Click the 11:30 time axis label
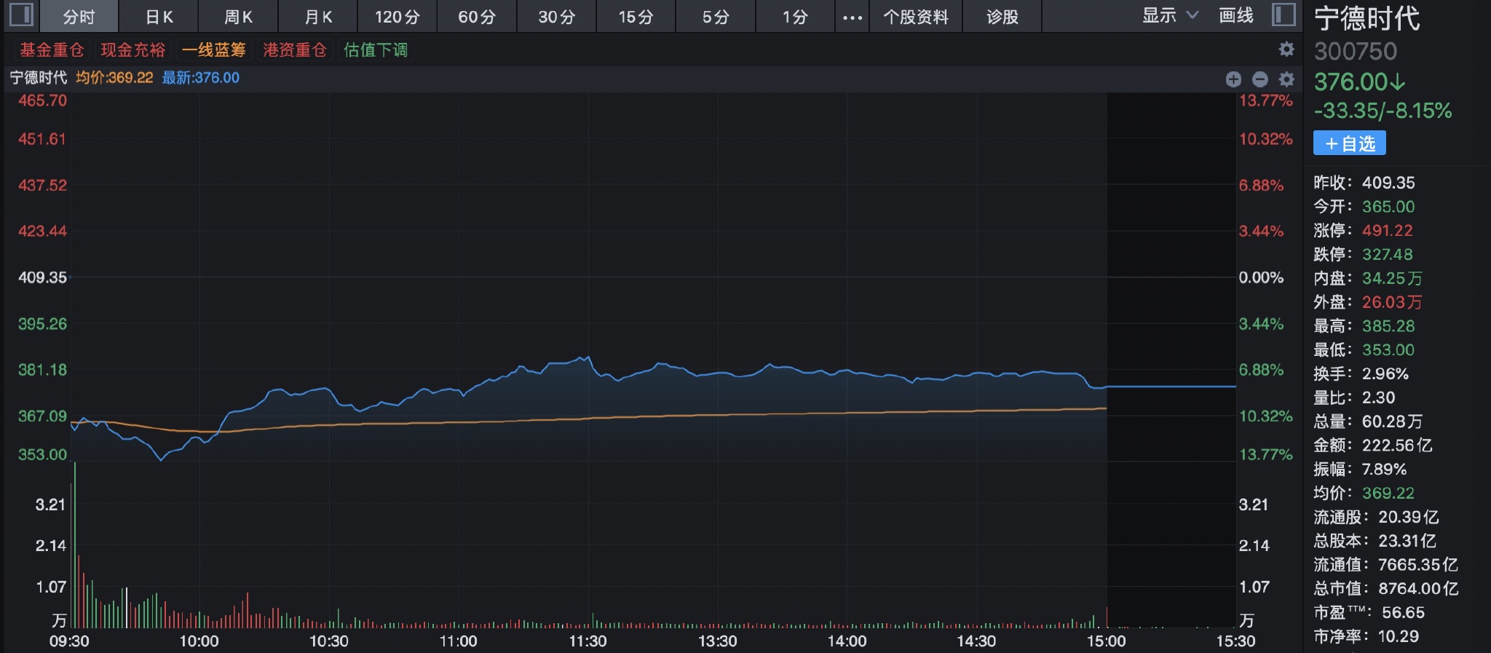 click(x=588, y=641)
